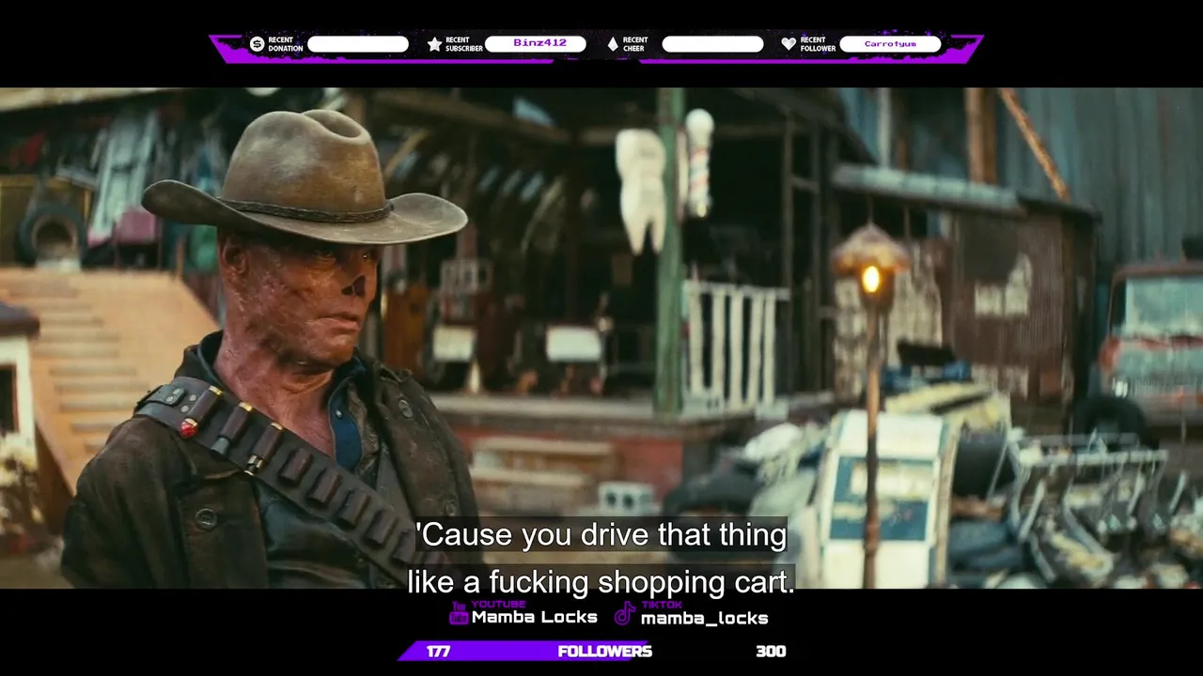The image size is (1203, 676).
Task: Click the FOLLOWERS label on the bar
Action: [604, 651]
